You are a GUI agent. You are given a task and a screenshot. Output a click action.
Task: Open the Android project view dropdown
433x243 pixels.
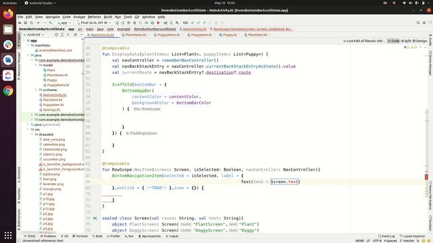(x=34, y=34)
